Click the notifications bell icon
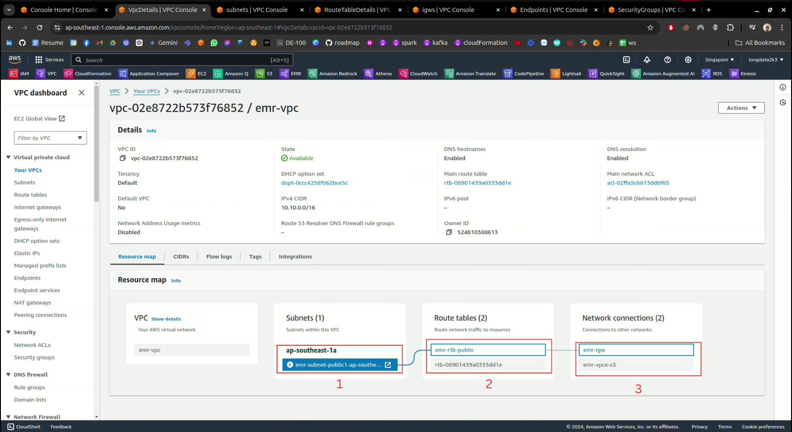 click(647, 60)
